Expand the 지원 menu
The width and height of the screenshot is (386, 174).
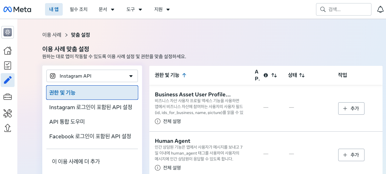pos(162,10)
